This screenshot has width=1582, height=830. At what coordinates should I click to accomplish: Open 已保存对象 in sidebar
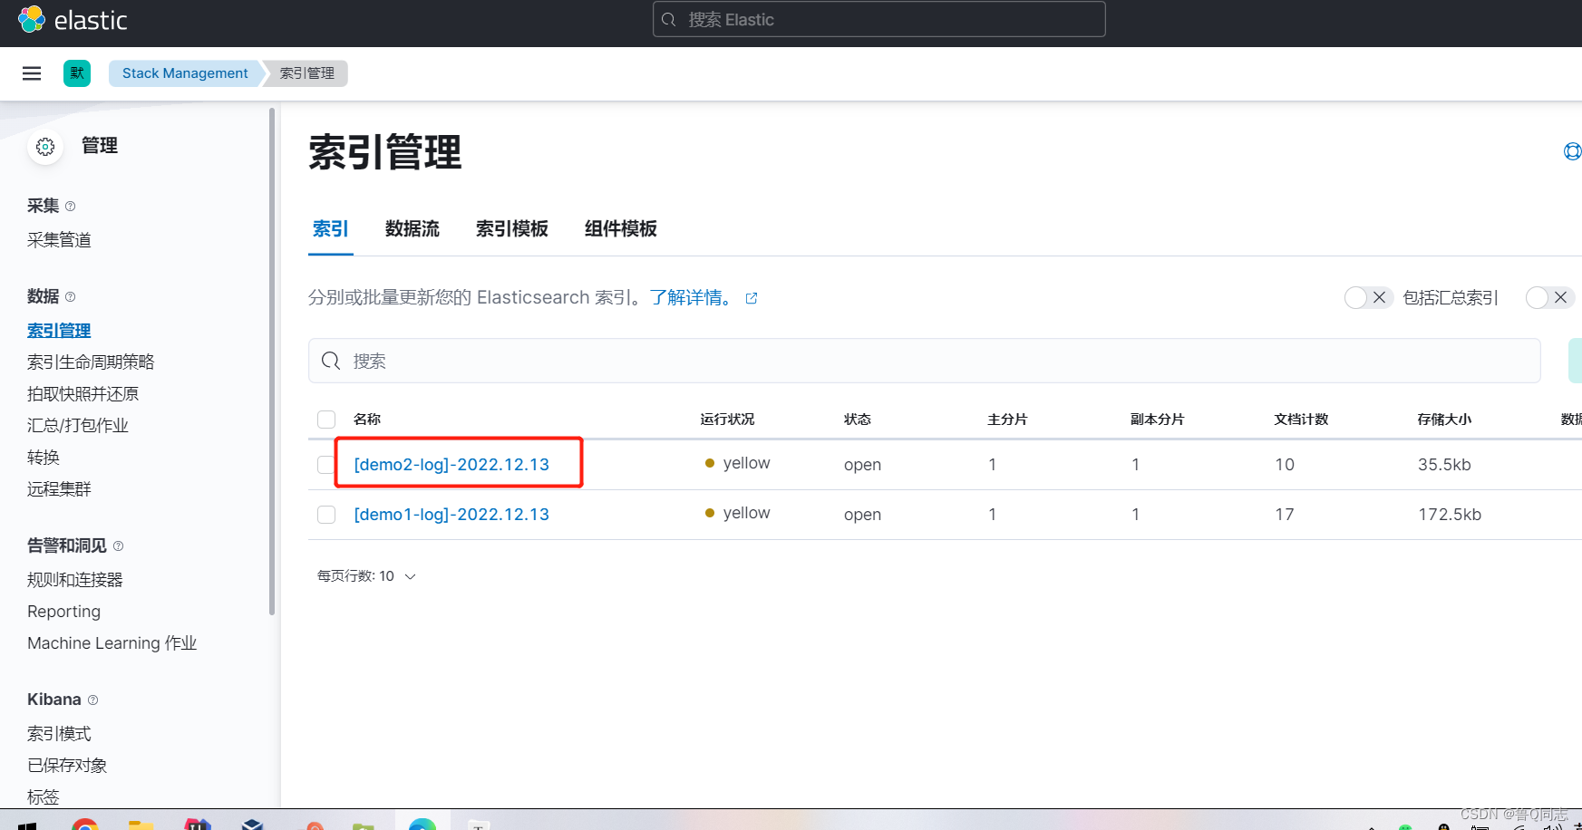point(67,766)
